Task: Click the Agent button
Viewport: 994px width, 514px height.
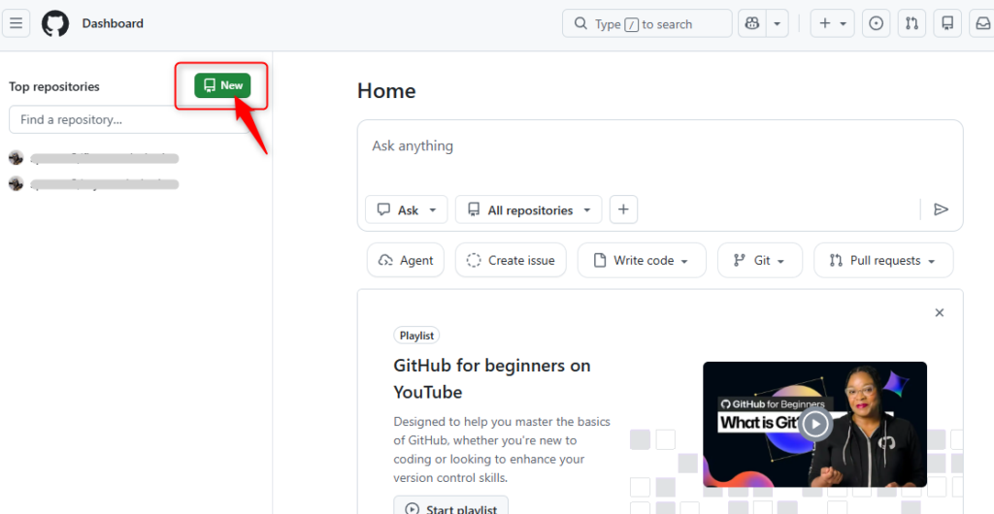Action: click(406, 260)
